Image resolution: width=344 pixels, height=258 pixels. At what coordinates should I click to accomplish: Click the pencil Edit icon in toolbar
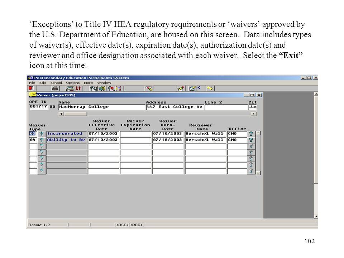pyautogui.click(x=181, y=89)
